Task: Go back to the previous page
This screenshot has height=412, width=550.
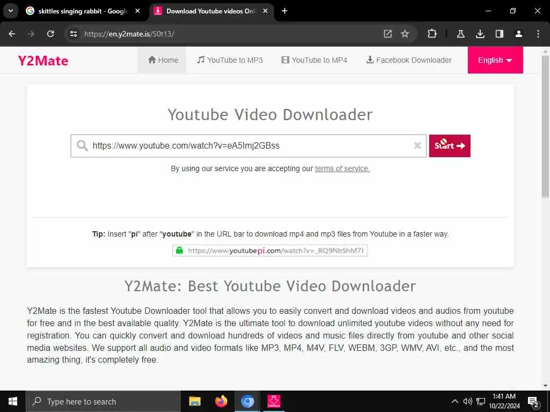Action: click(x=12, y=34)
